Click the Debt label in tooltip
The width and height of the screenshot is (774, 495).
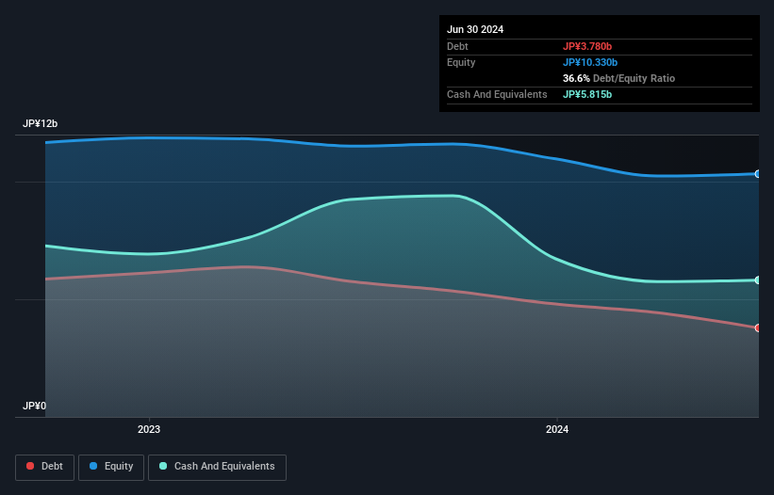coord(457,46)
